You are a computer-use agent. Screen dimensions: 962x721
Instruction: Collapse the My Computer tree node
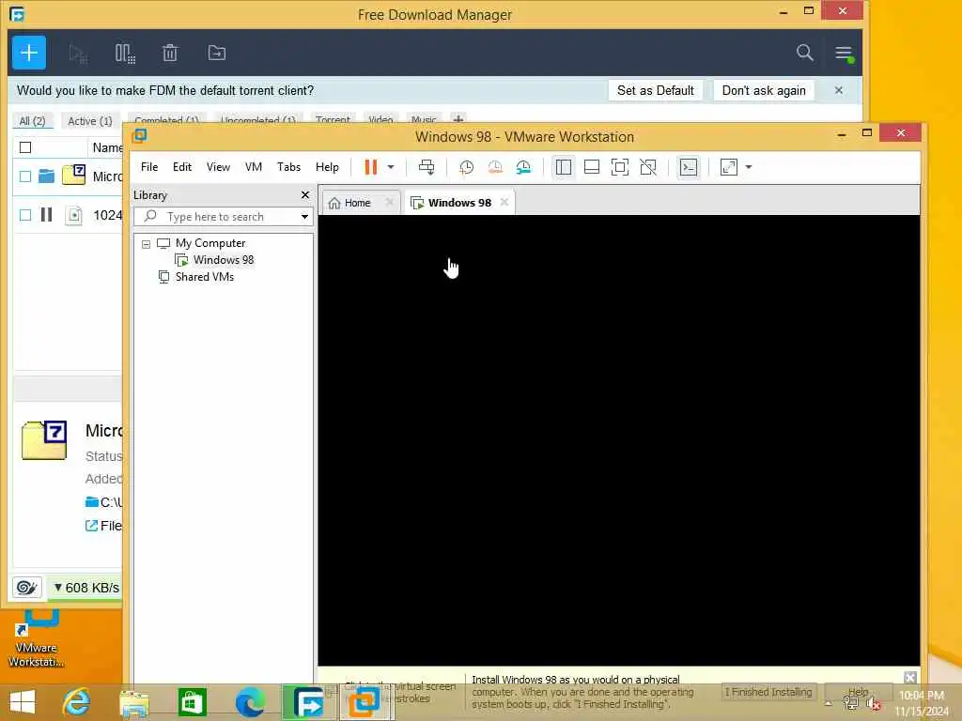[146, 244]
